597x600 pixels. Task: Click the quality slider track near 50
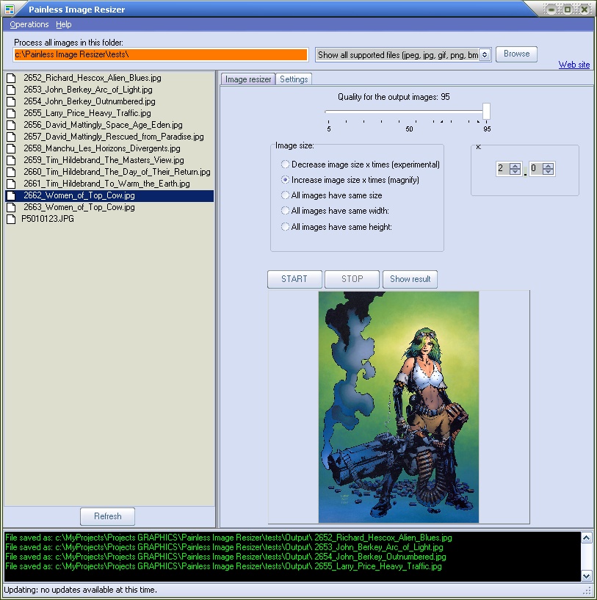tap(409, 112)
